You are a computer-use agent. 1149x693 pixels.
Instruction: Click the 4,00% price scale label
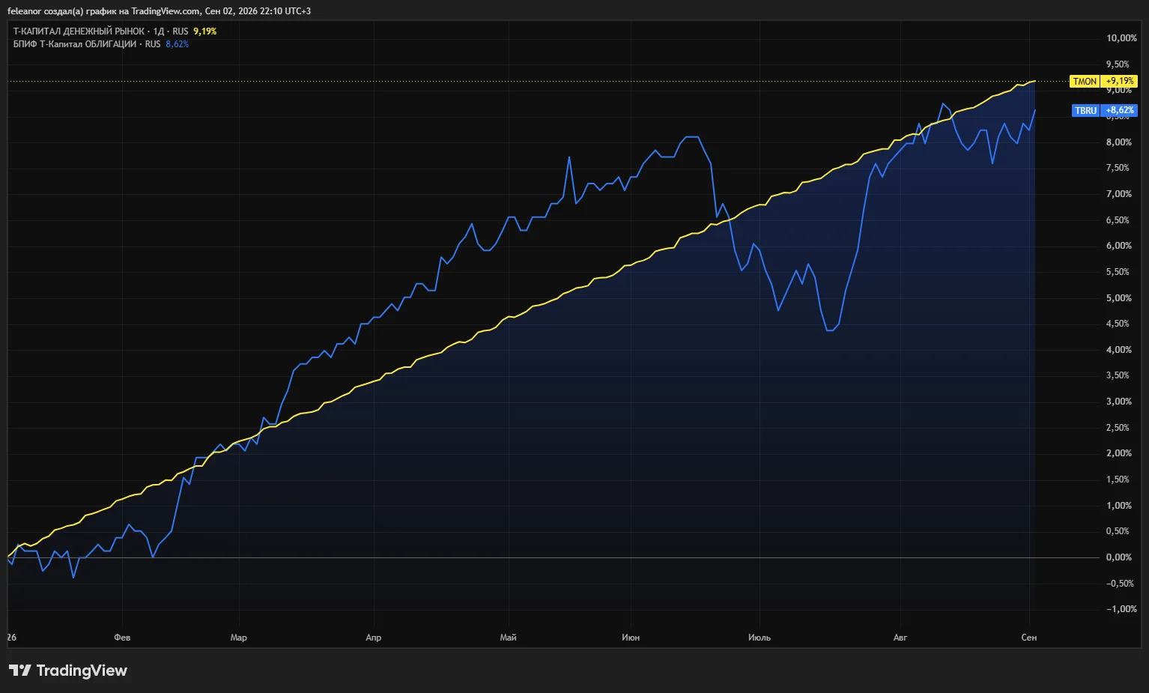tap(1119, 350)
